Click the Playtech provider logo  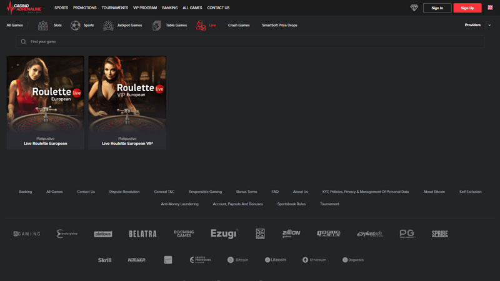[370, 234]
